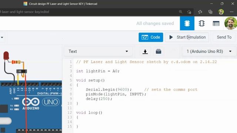Download the code with the download icon
Viewport: 237px width, 133px height.
point(145,52)
